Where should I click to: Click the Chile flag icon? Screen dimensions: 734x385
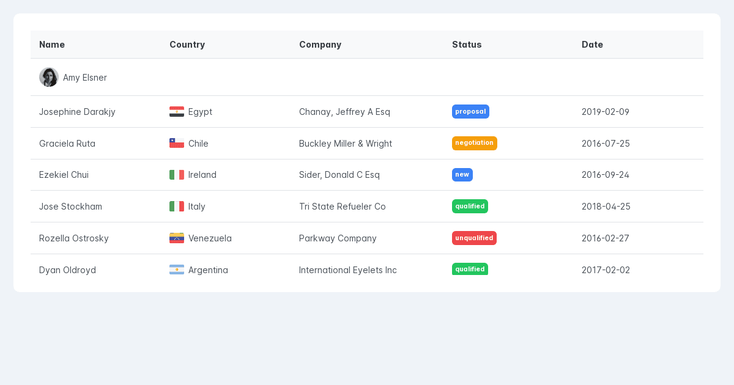[175, 143]
